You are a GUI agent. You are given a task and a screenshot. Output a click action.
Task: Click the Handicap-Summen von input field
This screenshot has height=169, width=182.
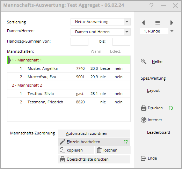pos(79,42)
